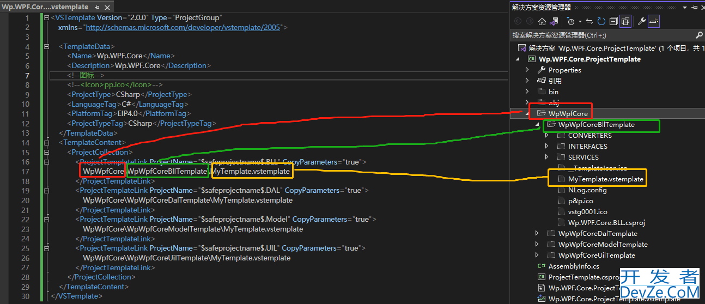Expand the 引用 references node
705x304 pixels.
(x=527, y=81)
